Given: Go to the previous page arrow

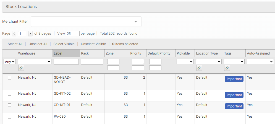Looking at the screenshot, I should click(x=14, y=33).
